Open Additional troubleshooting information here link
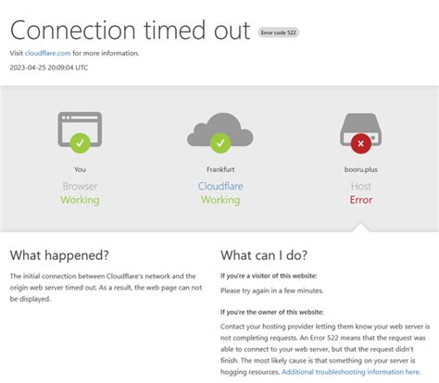The height and width of the screenshot is (383, 439). tap(351, 372)
